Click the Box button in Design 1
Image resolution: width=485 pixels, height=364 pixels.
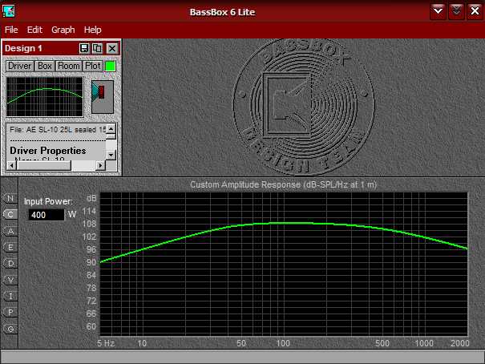point(45,66)
